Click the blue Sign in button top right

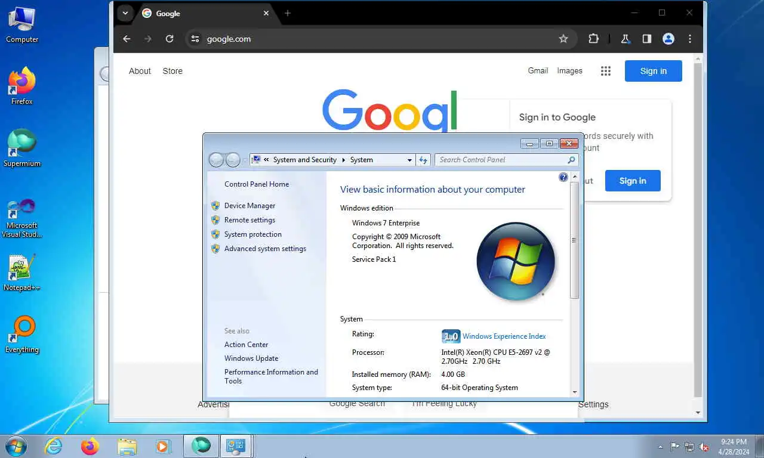point(654,71)
